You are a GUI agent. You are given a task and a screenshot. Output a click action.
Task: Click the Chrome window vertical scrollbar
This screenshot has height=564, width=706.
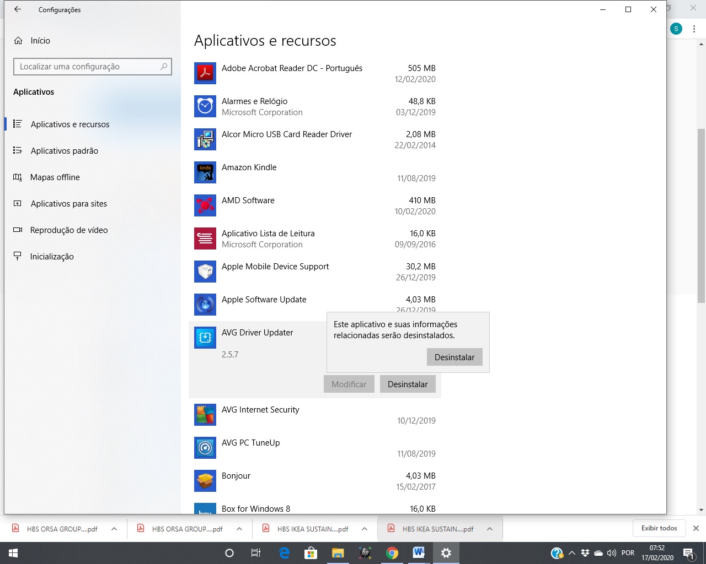tap(701, 215)
